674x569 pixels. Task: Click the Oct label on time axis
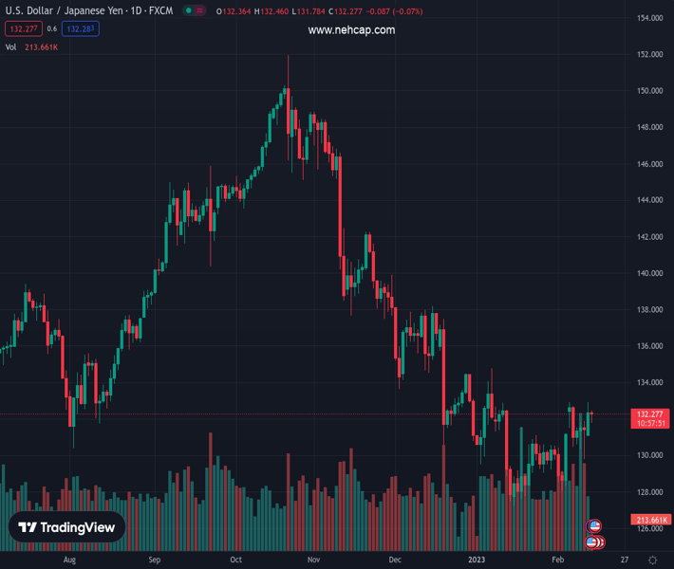[x=235, y=560]
